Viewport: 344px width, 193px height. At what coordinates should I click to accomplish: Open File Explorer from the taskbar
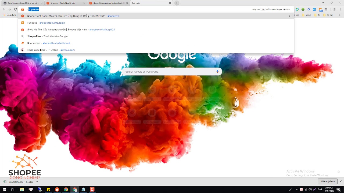[x=22, y=190]
